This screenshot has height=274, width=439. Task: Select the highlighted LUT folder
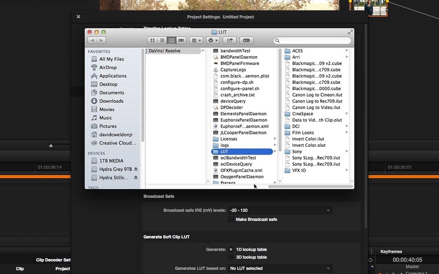pyautogui.click(x=242, y=152)
